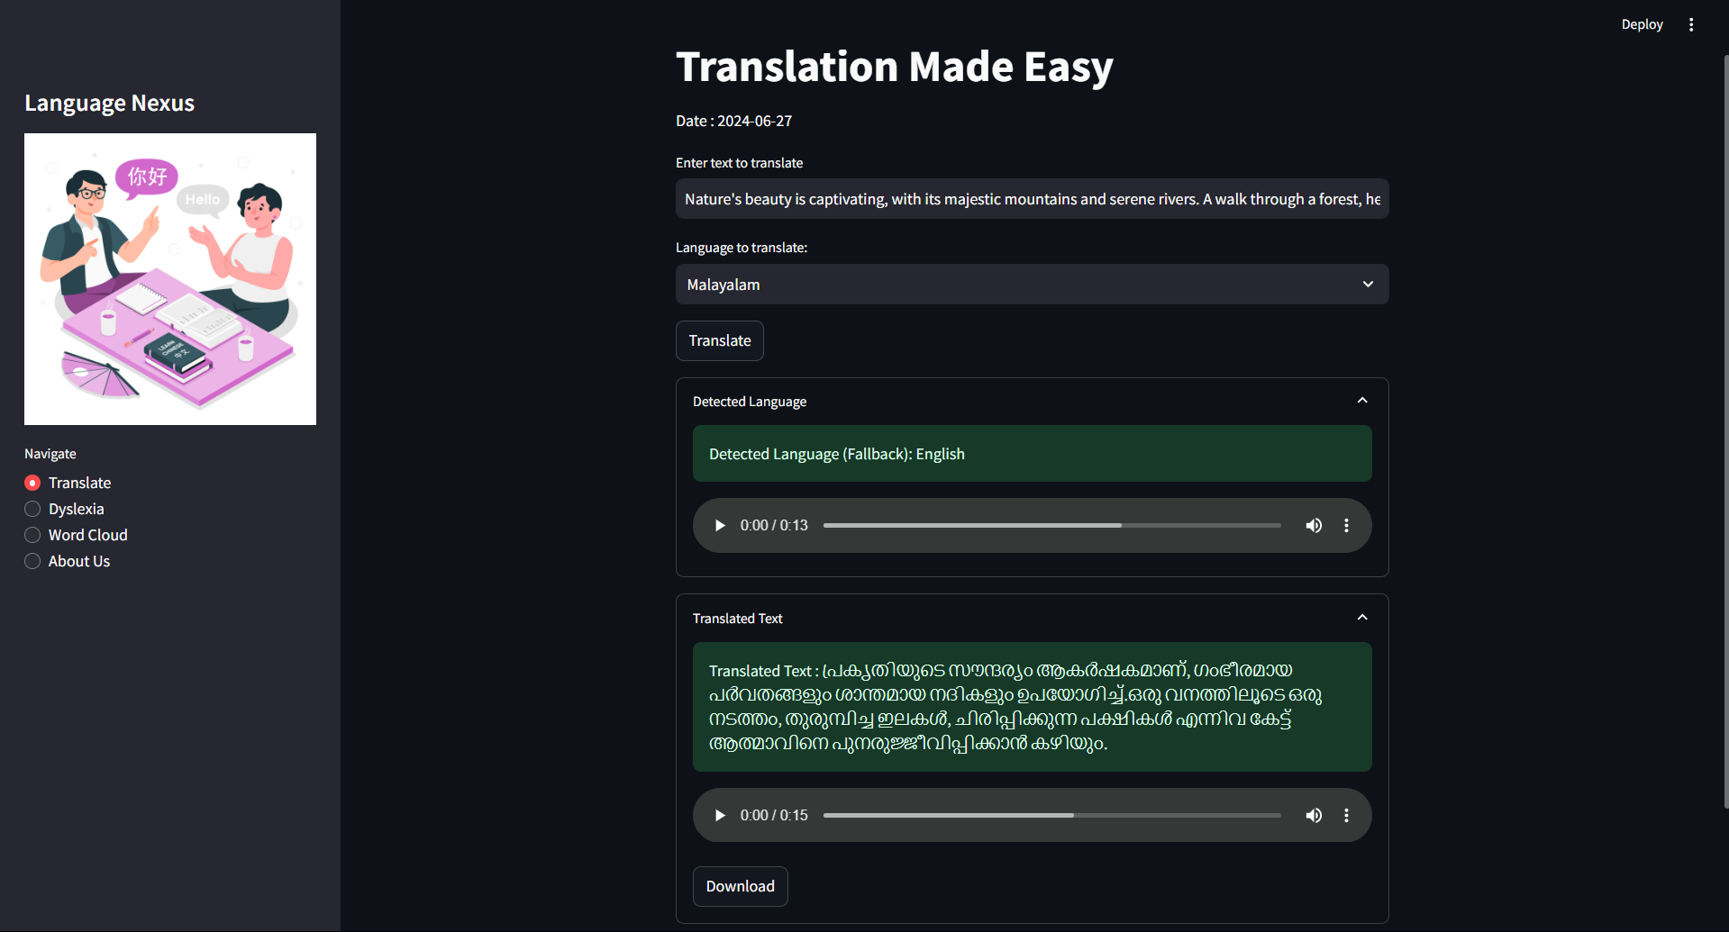Mute the Detected Language audio player
1729x932 pixels.
(1314, 526)
